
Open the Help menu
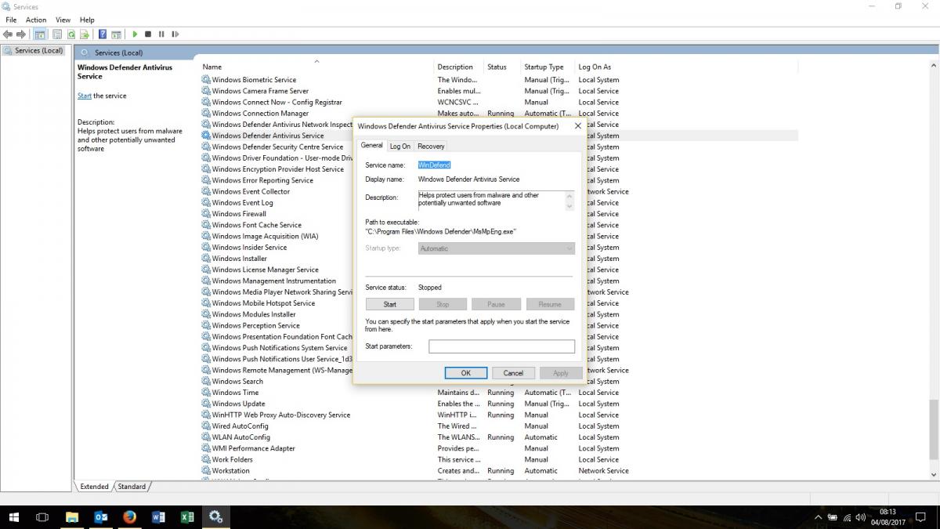pos(87,20)
